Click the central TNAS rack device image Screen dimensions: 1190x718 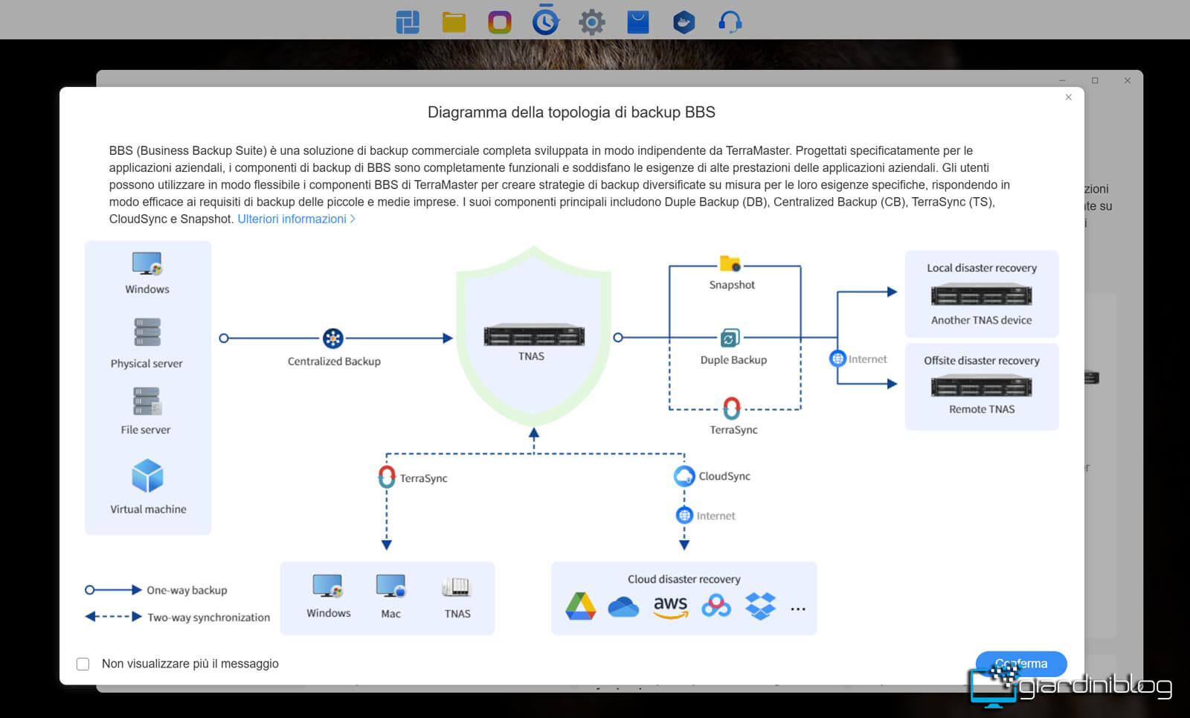point(534,336)
